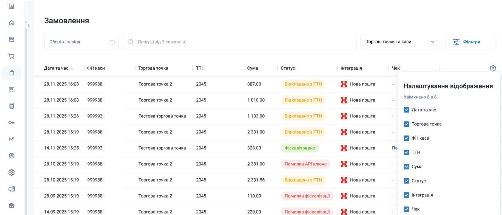The width and height of the screenshot is (502, 215).
Task: Toggle the 'Сума' column checkbox
Action: coord(406,167)
